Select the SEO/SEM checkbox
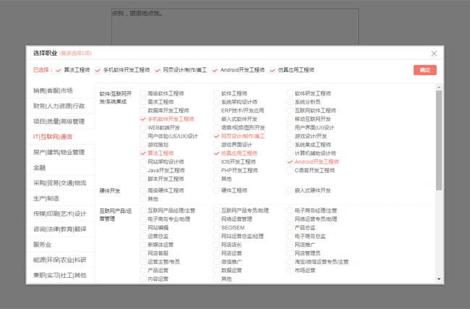The image size is (470, 309). 217,227
